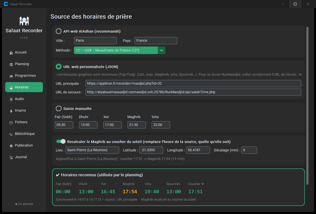Click the Méthode combo box showing UOIF
The width and height of the screenshot is (316, 214).
click(120, 50)
